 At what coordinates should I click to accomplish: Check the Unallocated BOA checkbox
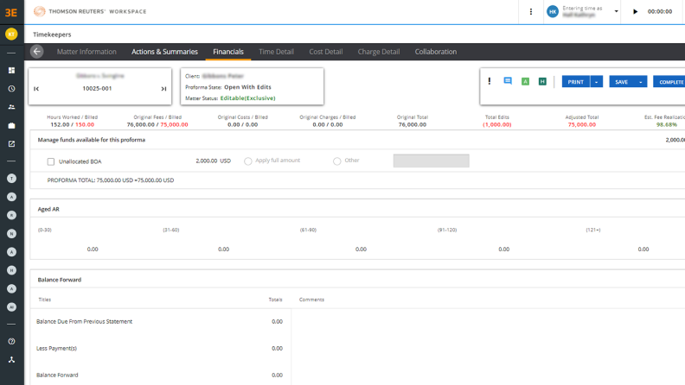(51, 161)
